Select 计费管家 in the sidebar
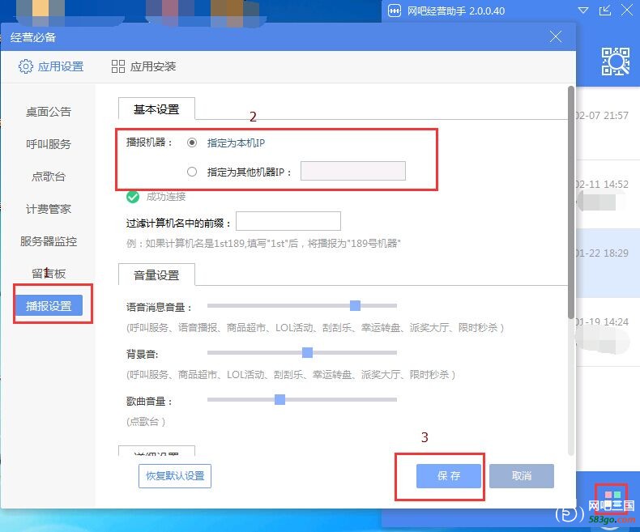Viewport: 640px width, 532px height. [49, 209]
